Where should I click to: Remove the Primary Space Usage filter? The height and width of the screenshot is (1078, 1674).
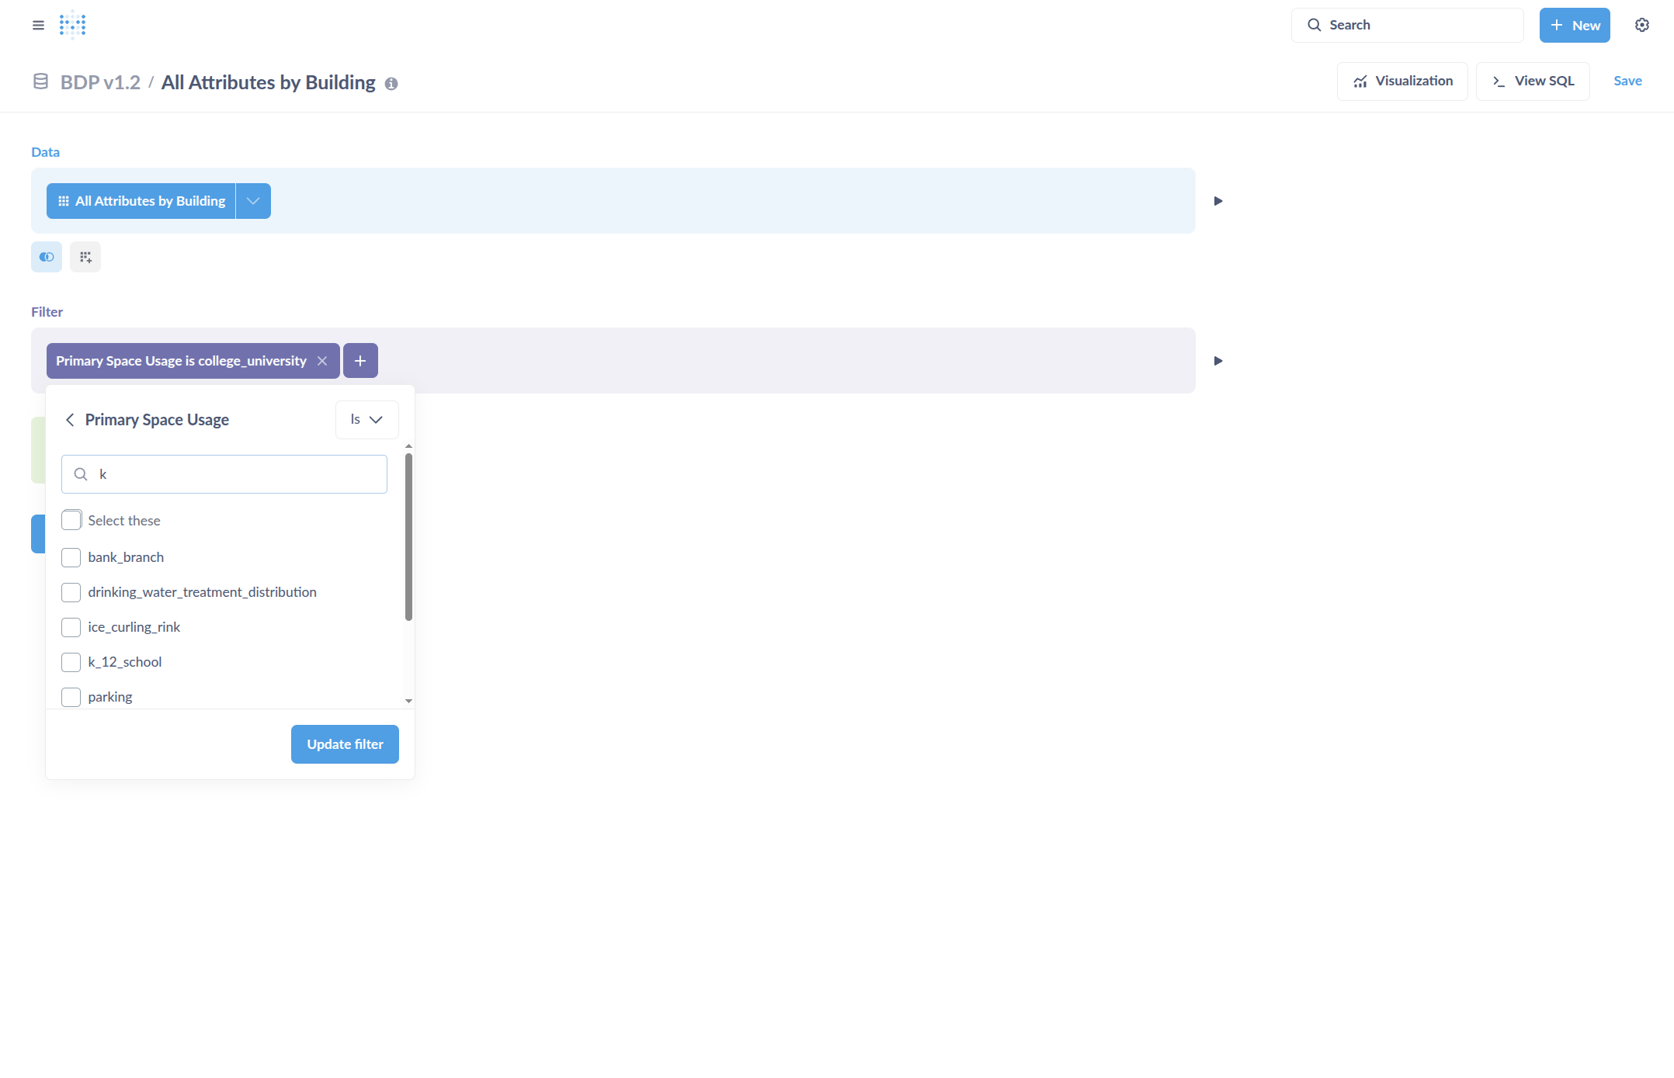click(x=322, y=361)
